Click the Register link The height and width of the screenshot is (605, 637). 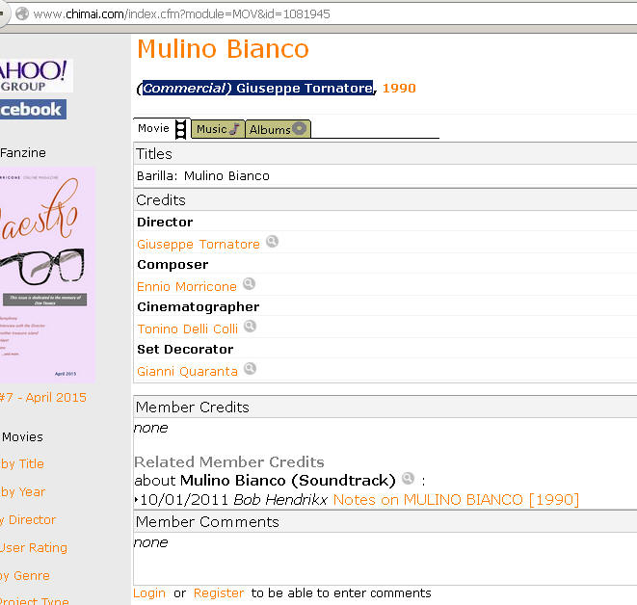coord(219,593)
